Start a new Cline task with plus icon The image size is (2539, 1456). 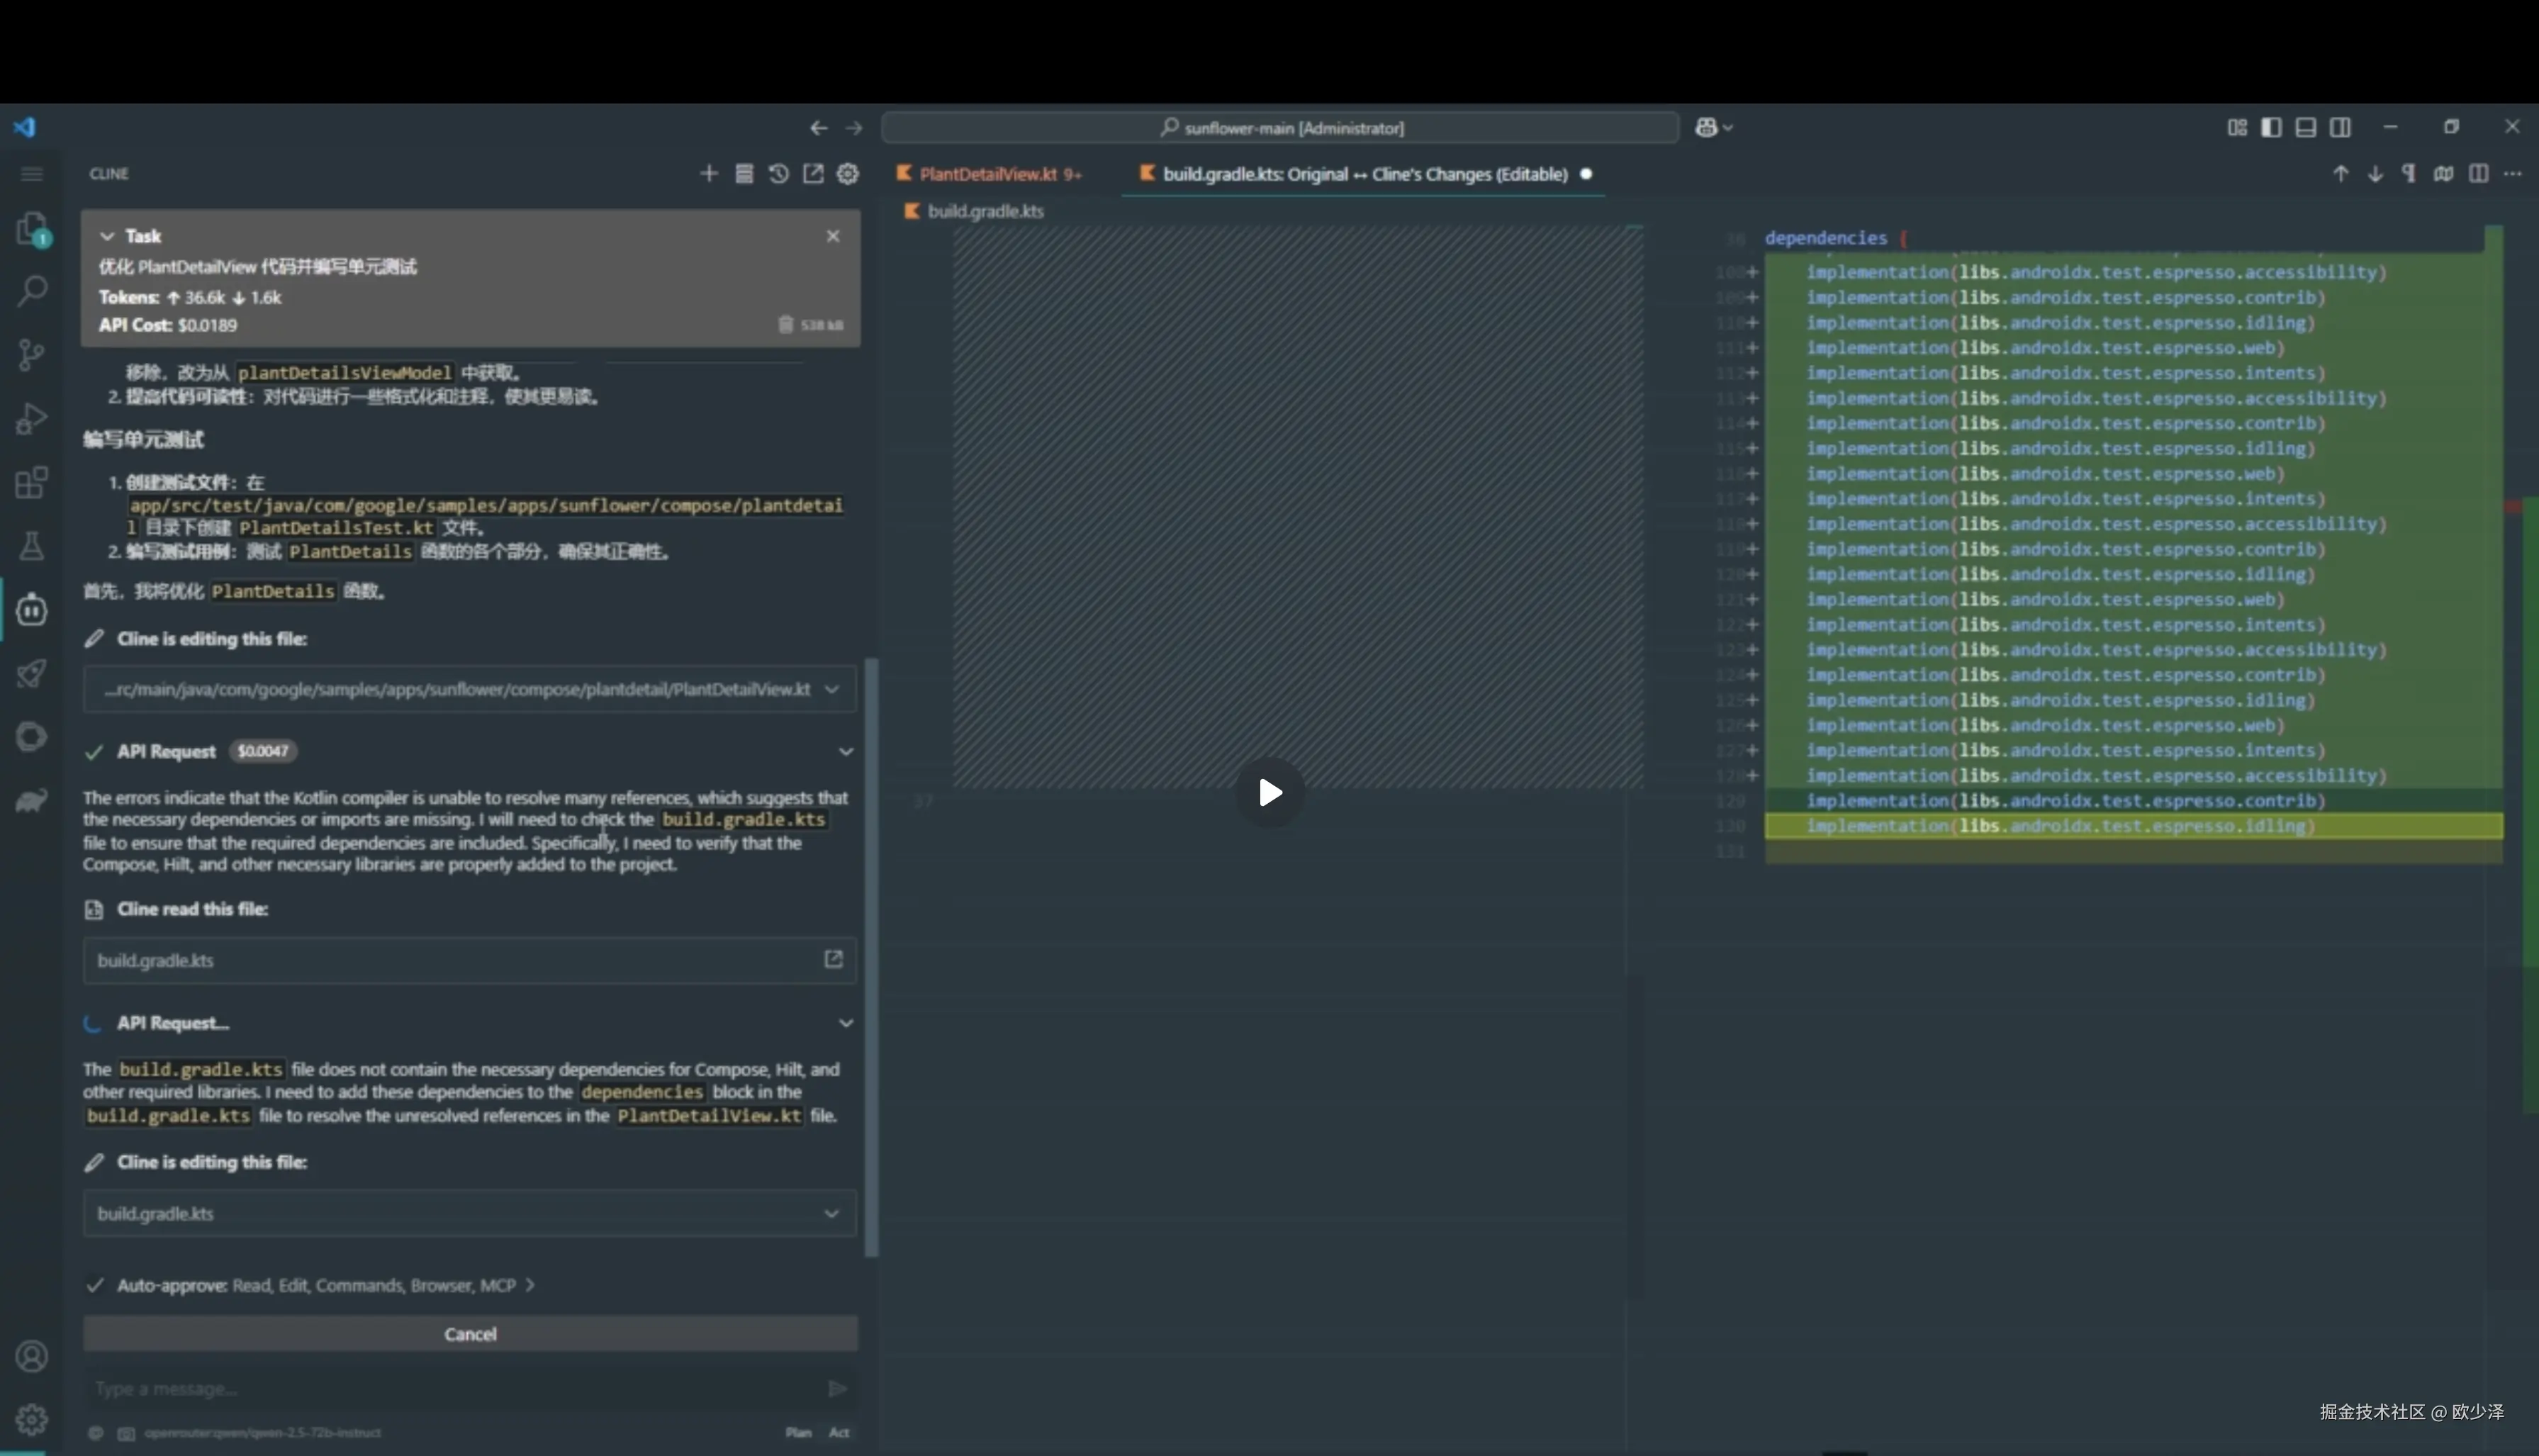[x=709, y=174]
